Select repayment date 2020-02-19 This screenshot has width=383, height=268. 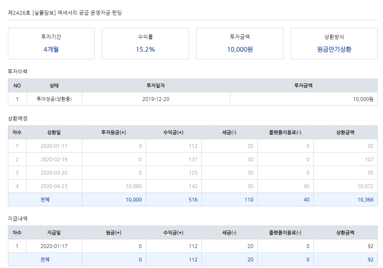(x=54, y=159)
